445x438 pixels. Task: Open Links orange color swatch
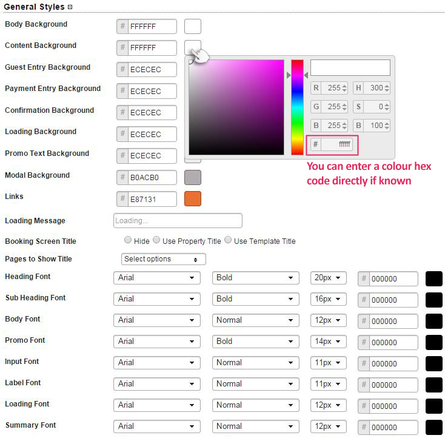193,198
